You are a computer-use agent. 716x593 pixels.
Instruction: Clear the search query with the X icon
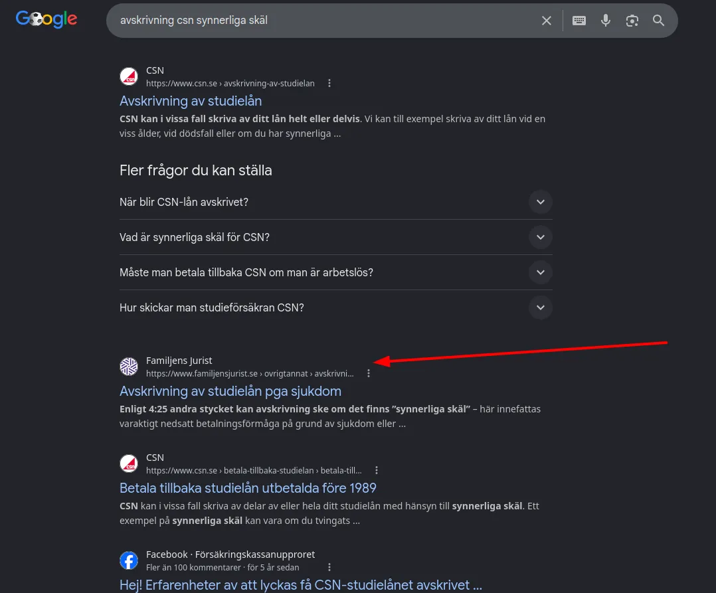click(546, 21)
